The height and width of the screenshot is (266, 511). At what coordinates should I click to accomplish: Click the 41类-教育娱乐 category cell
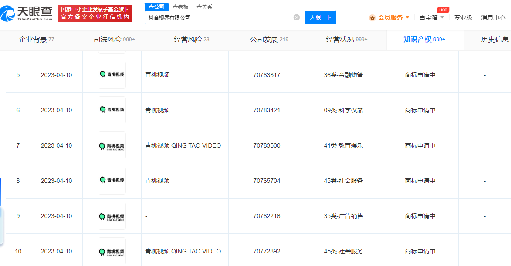pyautogui.click(x=343, y=145)
